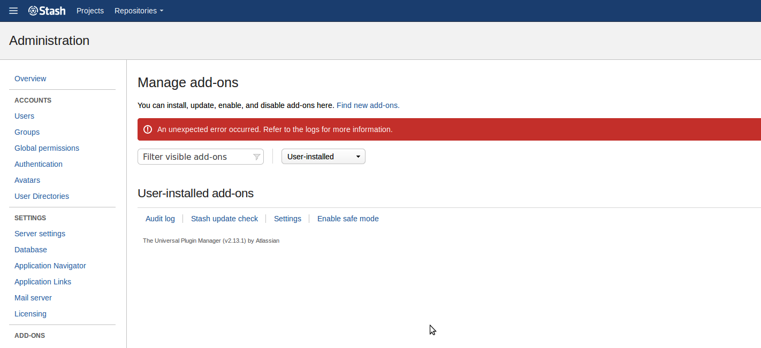
Task: Click the error message text in banner
Action: click(275, 129)
